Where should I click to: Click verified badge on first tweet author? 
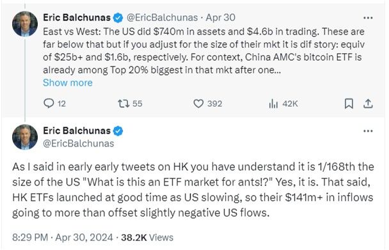point(118,18)
